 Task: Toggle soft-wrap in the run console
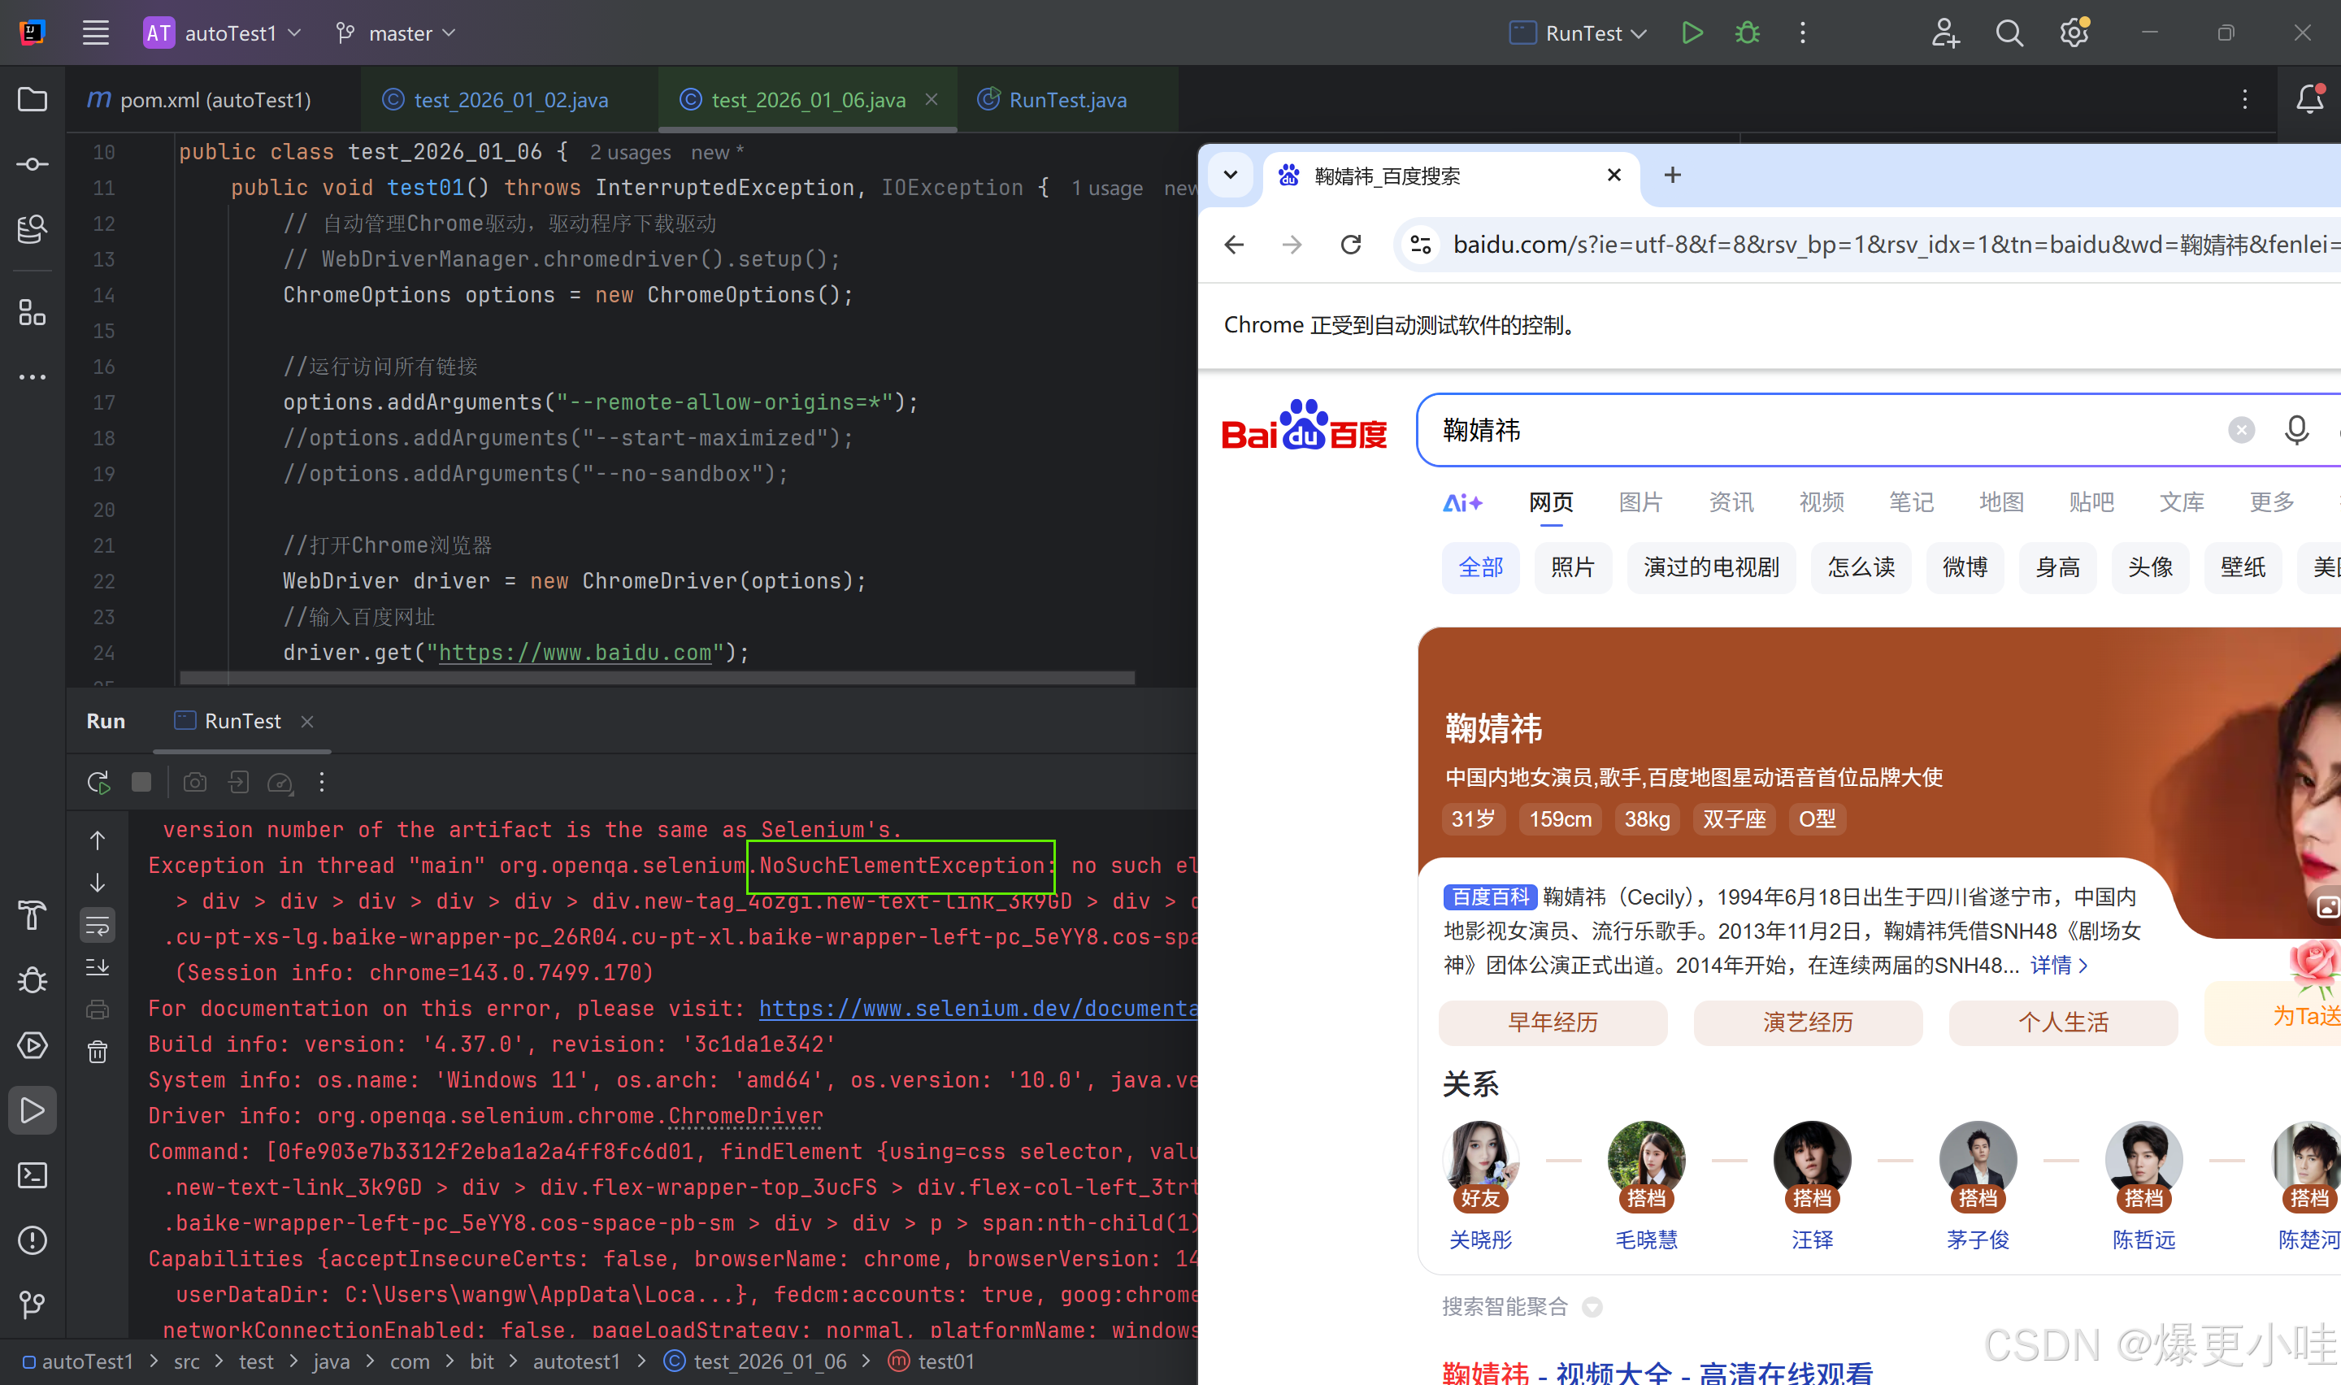click(98, 926)
